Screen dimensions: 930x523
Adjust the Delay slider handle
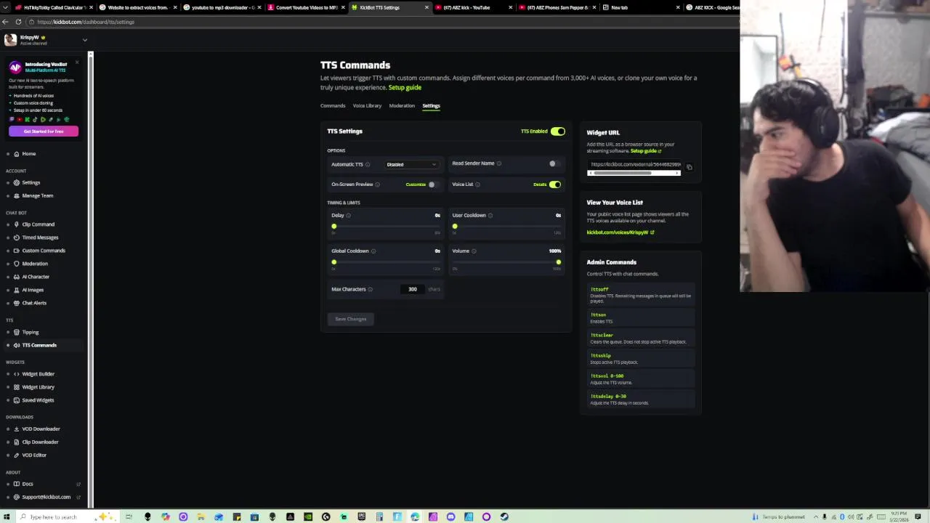pos(334,227)
